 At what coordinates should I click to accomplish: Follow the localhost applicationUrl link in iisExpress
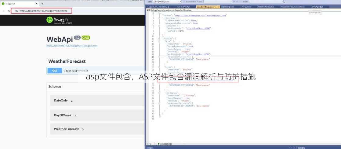click(198, 28)
